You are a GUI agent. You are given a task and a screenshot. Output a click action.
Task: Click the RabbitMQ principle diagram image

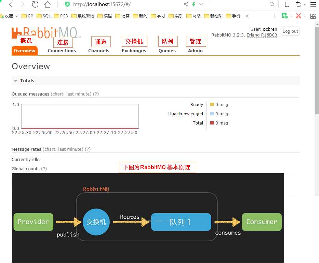coord(148,218)
